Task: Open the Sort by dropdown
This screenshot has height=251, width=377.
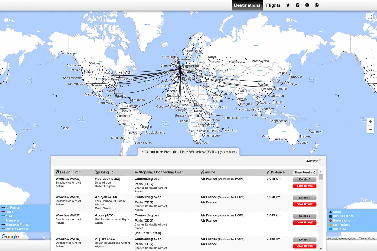Action: pos(313,161)
